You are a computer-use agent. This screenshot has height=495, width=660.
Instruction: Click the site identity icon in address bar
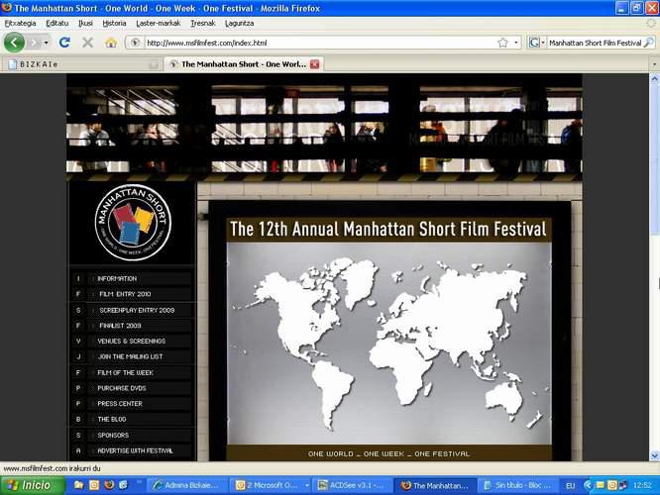(135, 43)
